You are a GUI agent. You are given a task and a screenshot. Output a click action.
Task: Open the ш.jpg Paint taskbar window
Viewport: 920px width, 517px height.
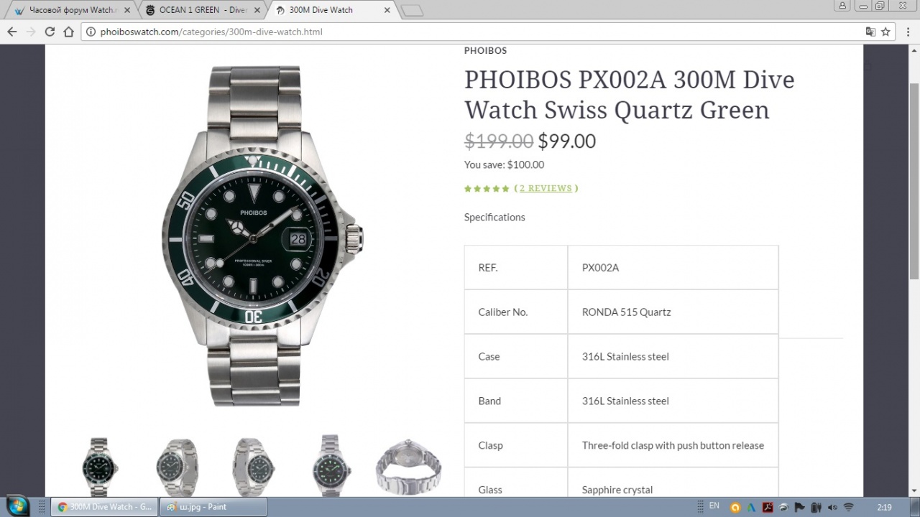[213, 507]
